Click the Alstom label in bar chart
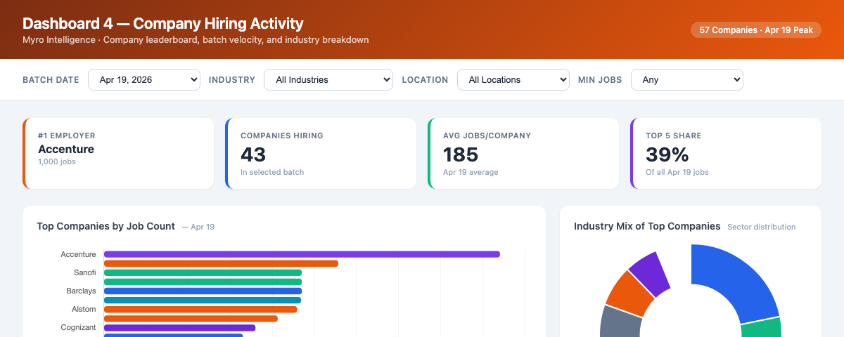The width and height of the screenshot is (844, 337). point(84,309)
